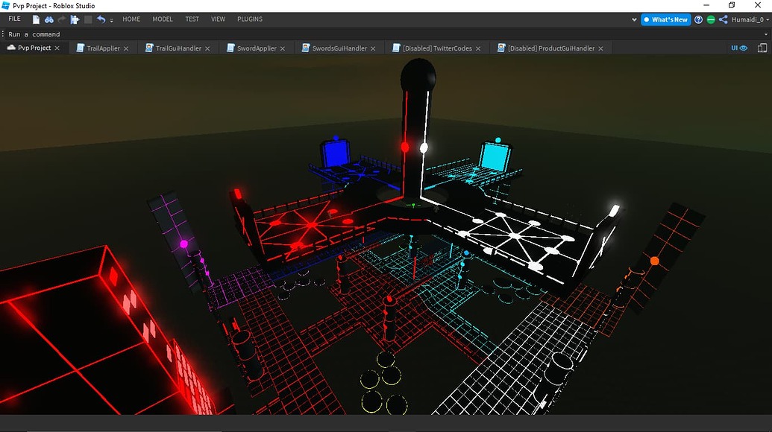This screenshot has height=432, width=772.
Task: Open the Roblox Studio Help icon
Action: [x=698, y=19]
